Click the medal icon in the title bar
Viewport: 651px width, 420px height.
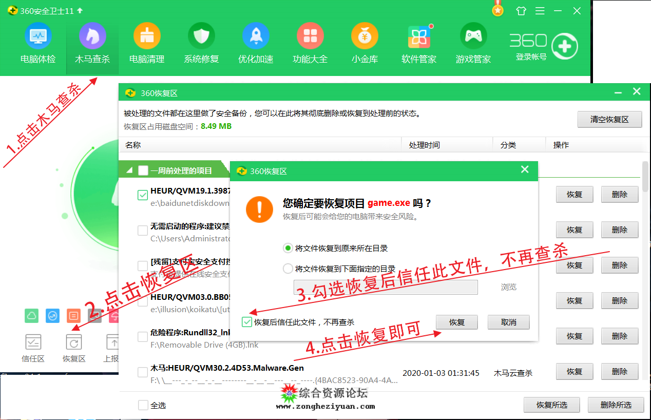497,9
